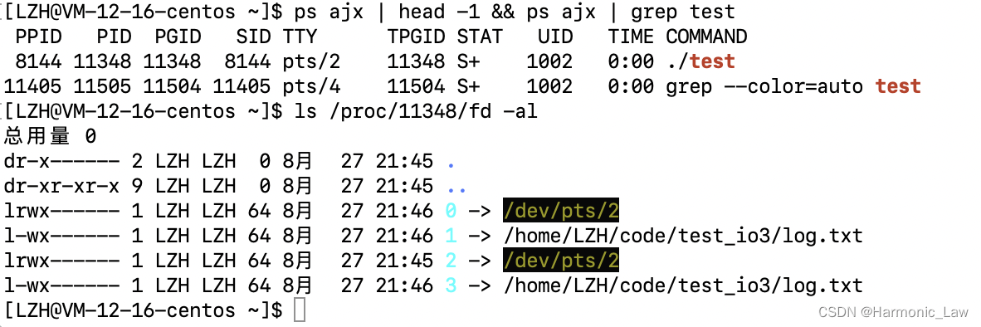Click the UID column header
The image size is (981, 327).
[555, 37]
